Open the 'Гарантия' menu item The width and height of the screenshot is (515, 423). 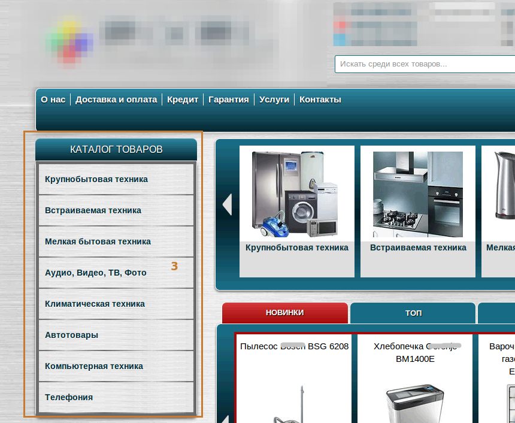click(229, 99)
